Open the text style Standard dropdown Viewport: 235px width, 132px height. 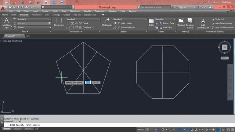(x=34, y=19)
